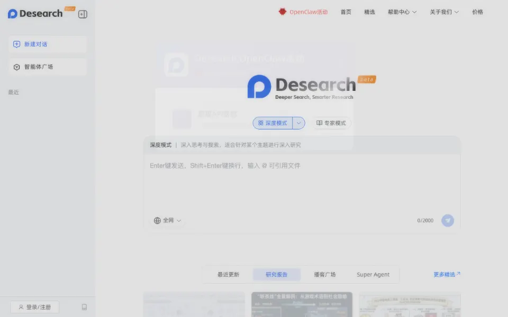Switch to 专家模式 expert mode
Screen dimensions: 508x317
(331, 123)
